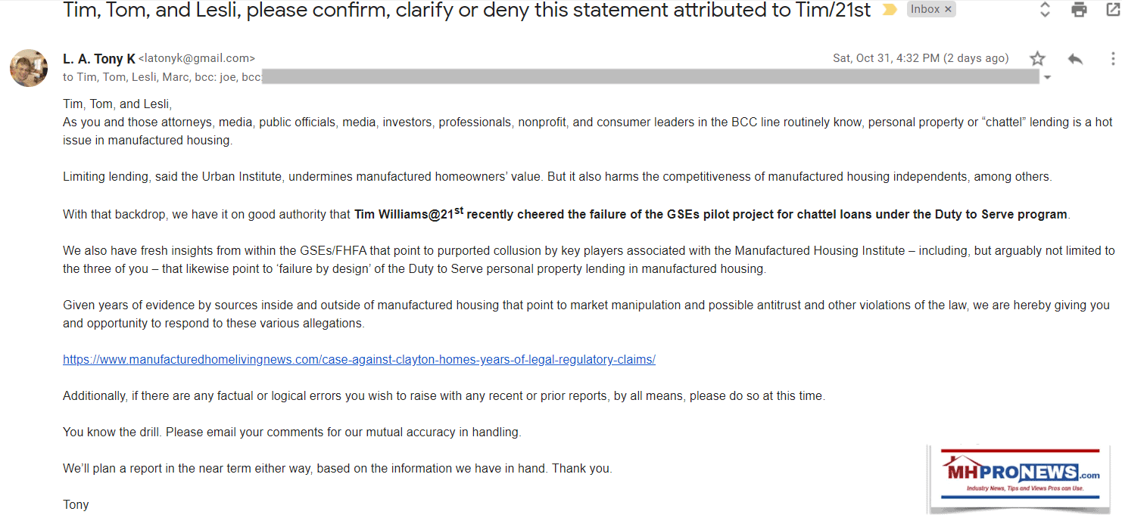Reply to L. A. Tony K's message

[x=1074, y=59]
